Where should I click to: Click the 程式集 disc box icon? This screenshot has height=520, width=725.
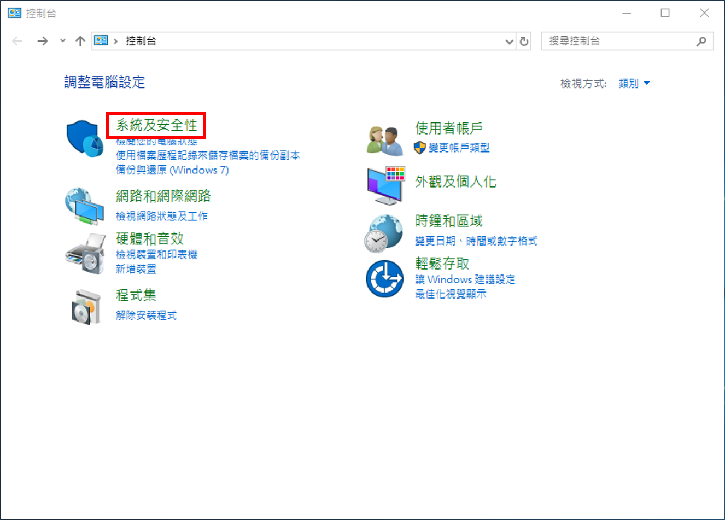(x=87, y=306)
